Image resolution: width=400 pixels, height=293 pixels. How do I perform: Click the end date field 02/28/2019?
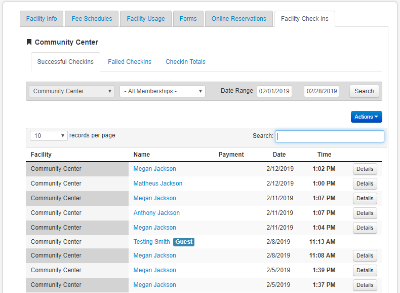click(x=321, y=91)
